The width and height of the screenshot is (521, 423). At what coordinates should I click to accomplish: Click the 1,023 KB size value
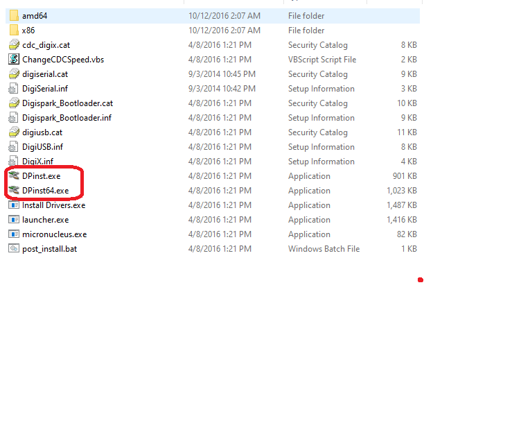pos(402,191)
